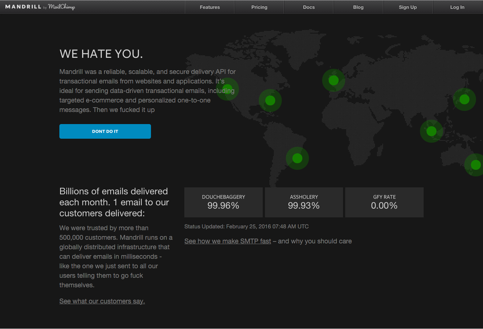Select Sign Up in the top bar
483x329 pixels.
pyautogui.click(x=408, y=7)
